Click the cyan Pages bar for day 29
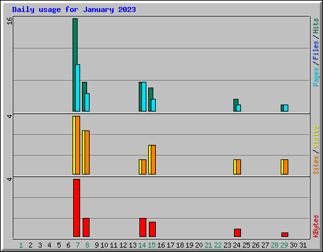 (x=286, y=108)
